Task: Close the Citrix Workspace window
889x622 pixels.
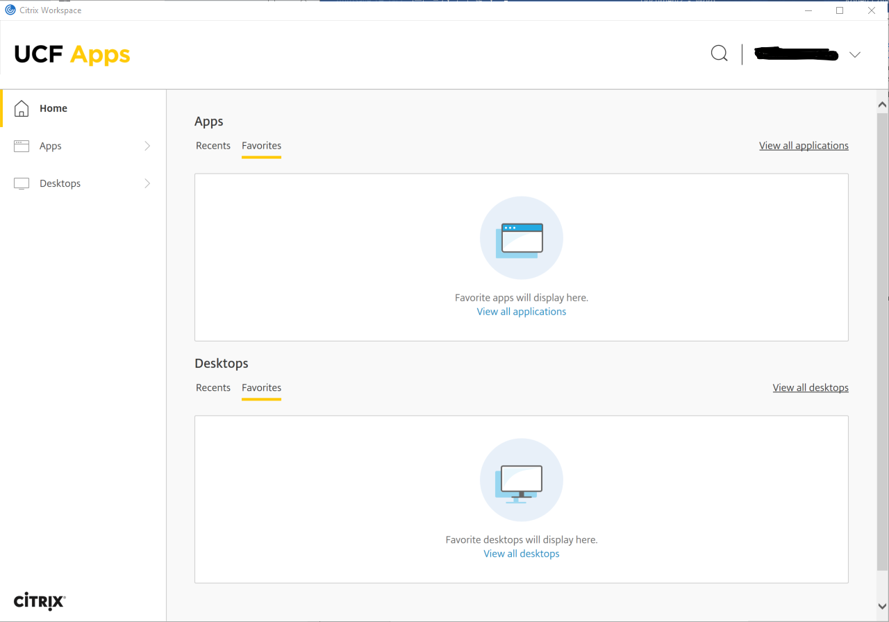Action: 872,10
